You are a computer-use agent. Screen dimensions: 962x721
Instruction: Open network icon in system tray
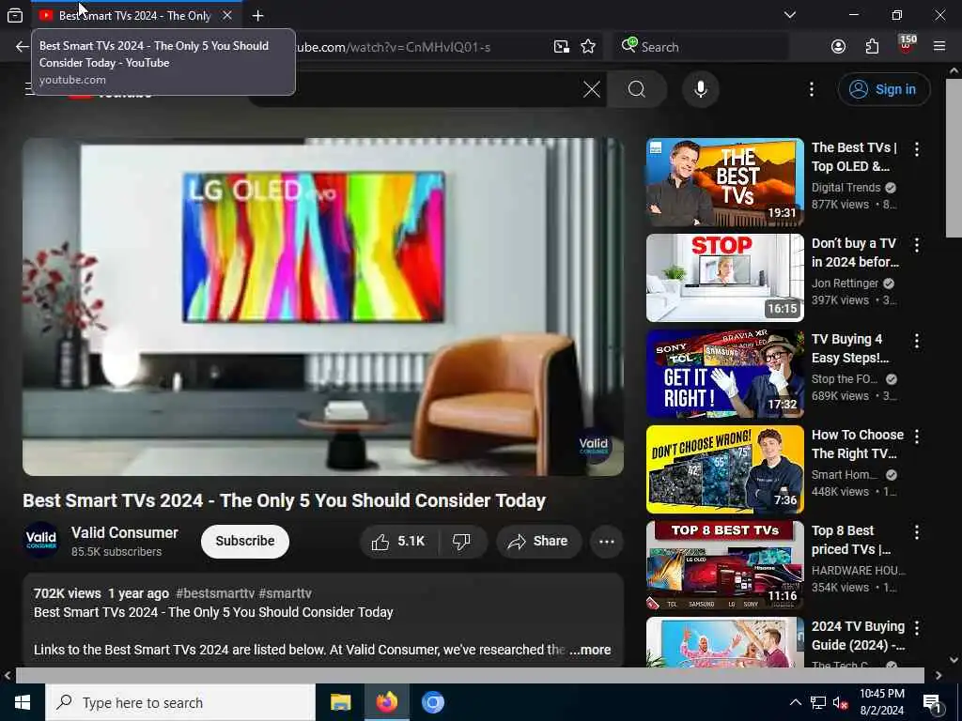pyautogui.click(x=818, y=702)
